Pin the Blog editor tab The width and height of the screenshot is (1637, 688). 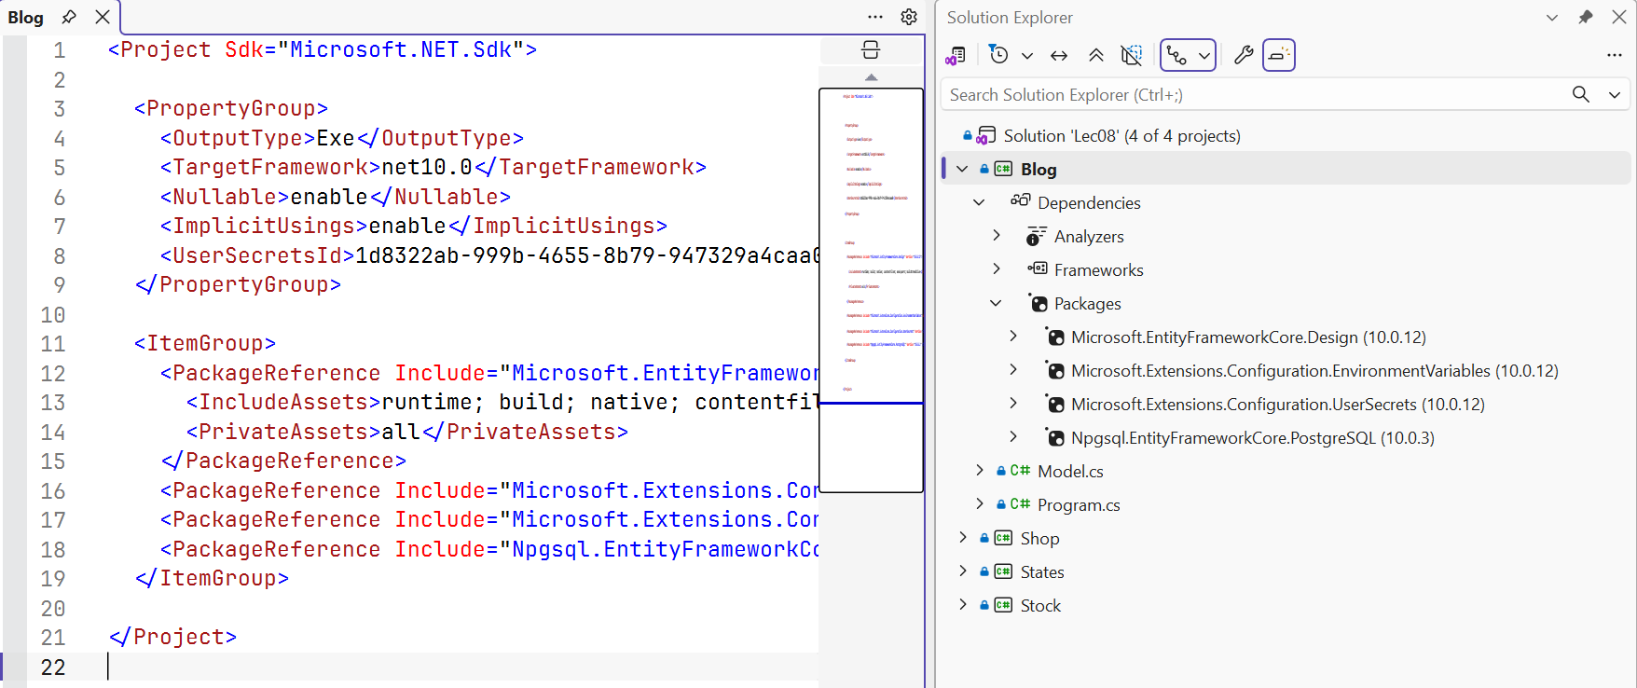(x=68, y=17)
